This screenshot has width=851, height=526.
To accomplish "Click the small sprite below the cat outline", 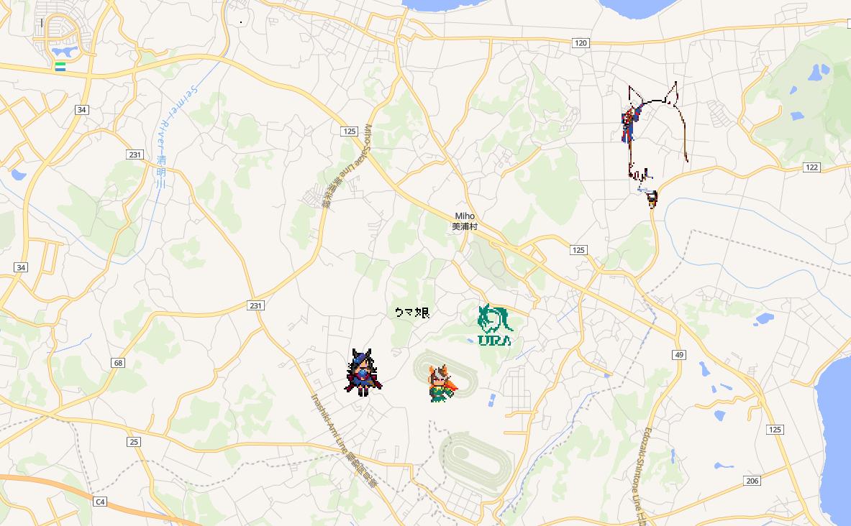I will click(652, 198).
